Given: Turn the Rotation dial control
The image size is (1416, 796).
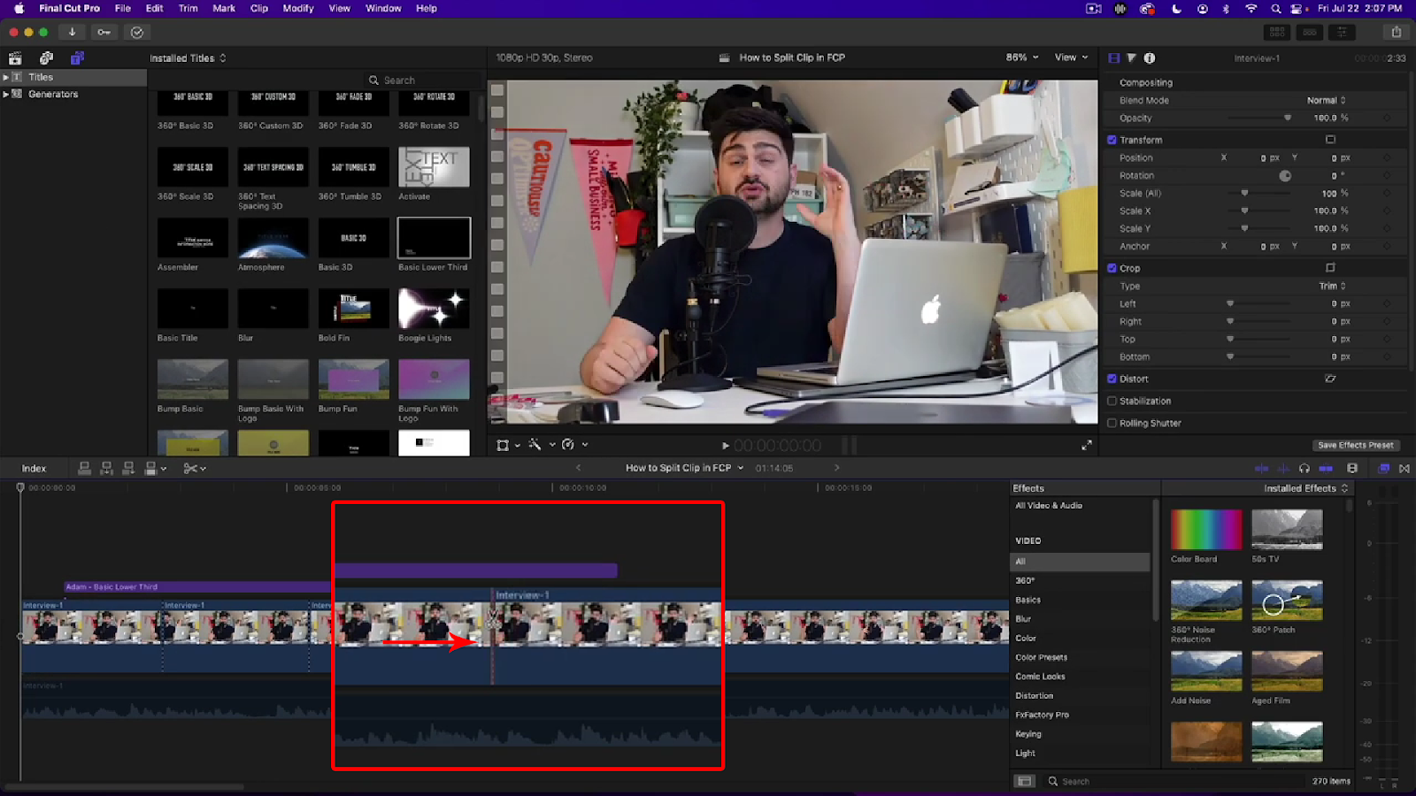Looking at the screenshot, I should (x=1285, y=175).
